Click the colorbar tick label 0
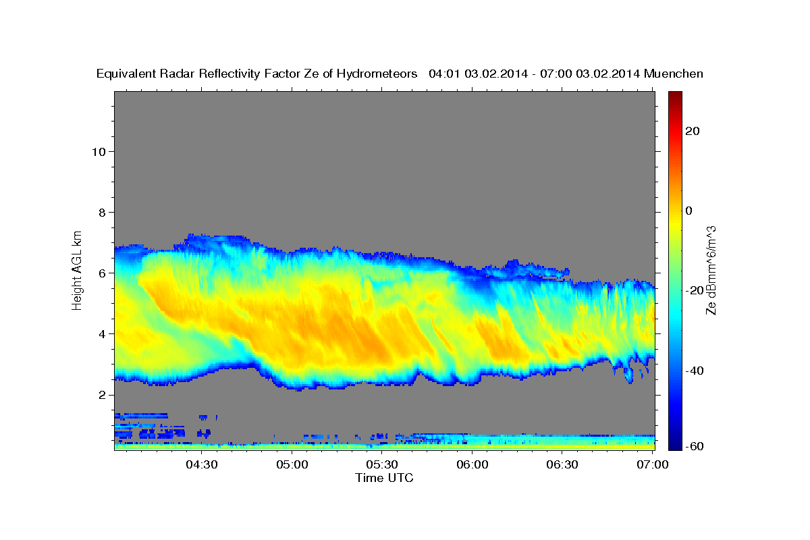Viewport: 810px width, 540px height. 689,211
